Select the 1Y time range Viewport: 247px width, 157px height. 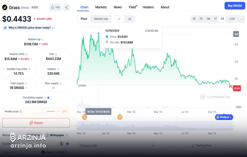coord(215,19)
